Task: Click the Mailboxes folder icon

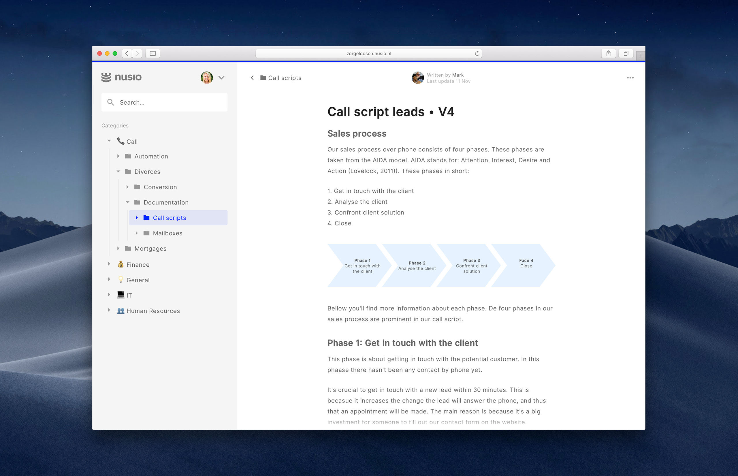Action: pyautogui.click(x=146, y=233)
